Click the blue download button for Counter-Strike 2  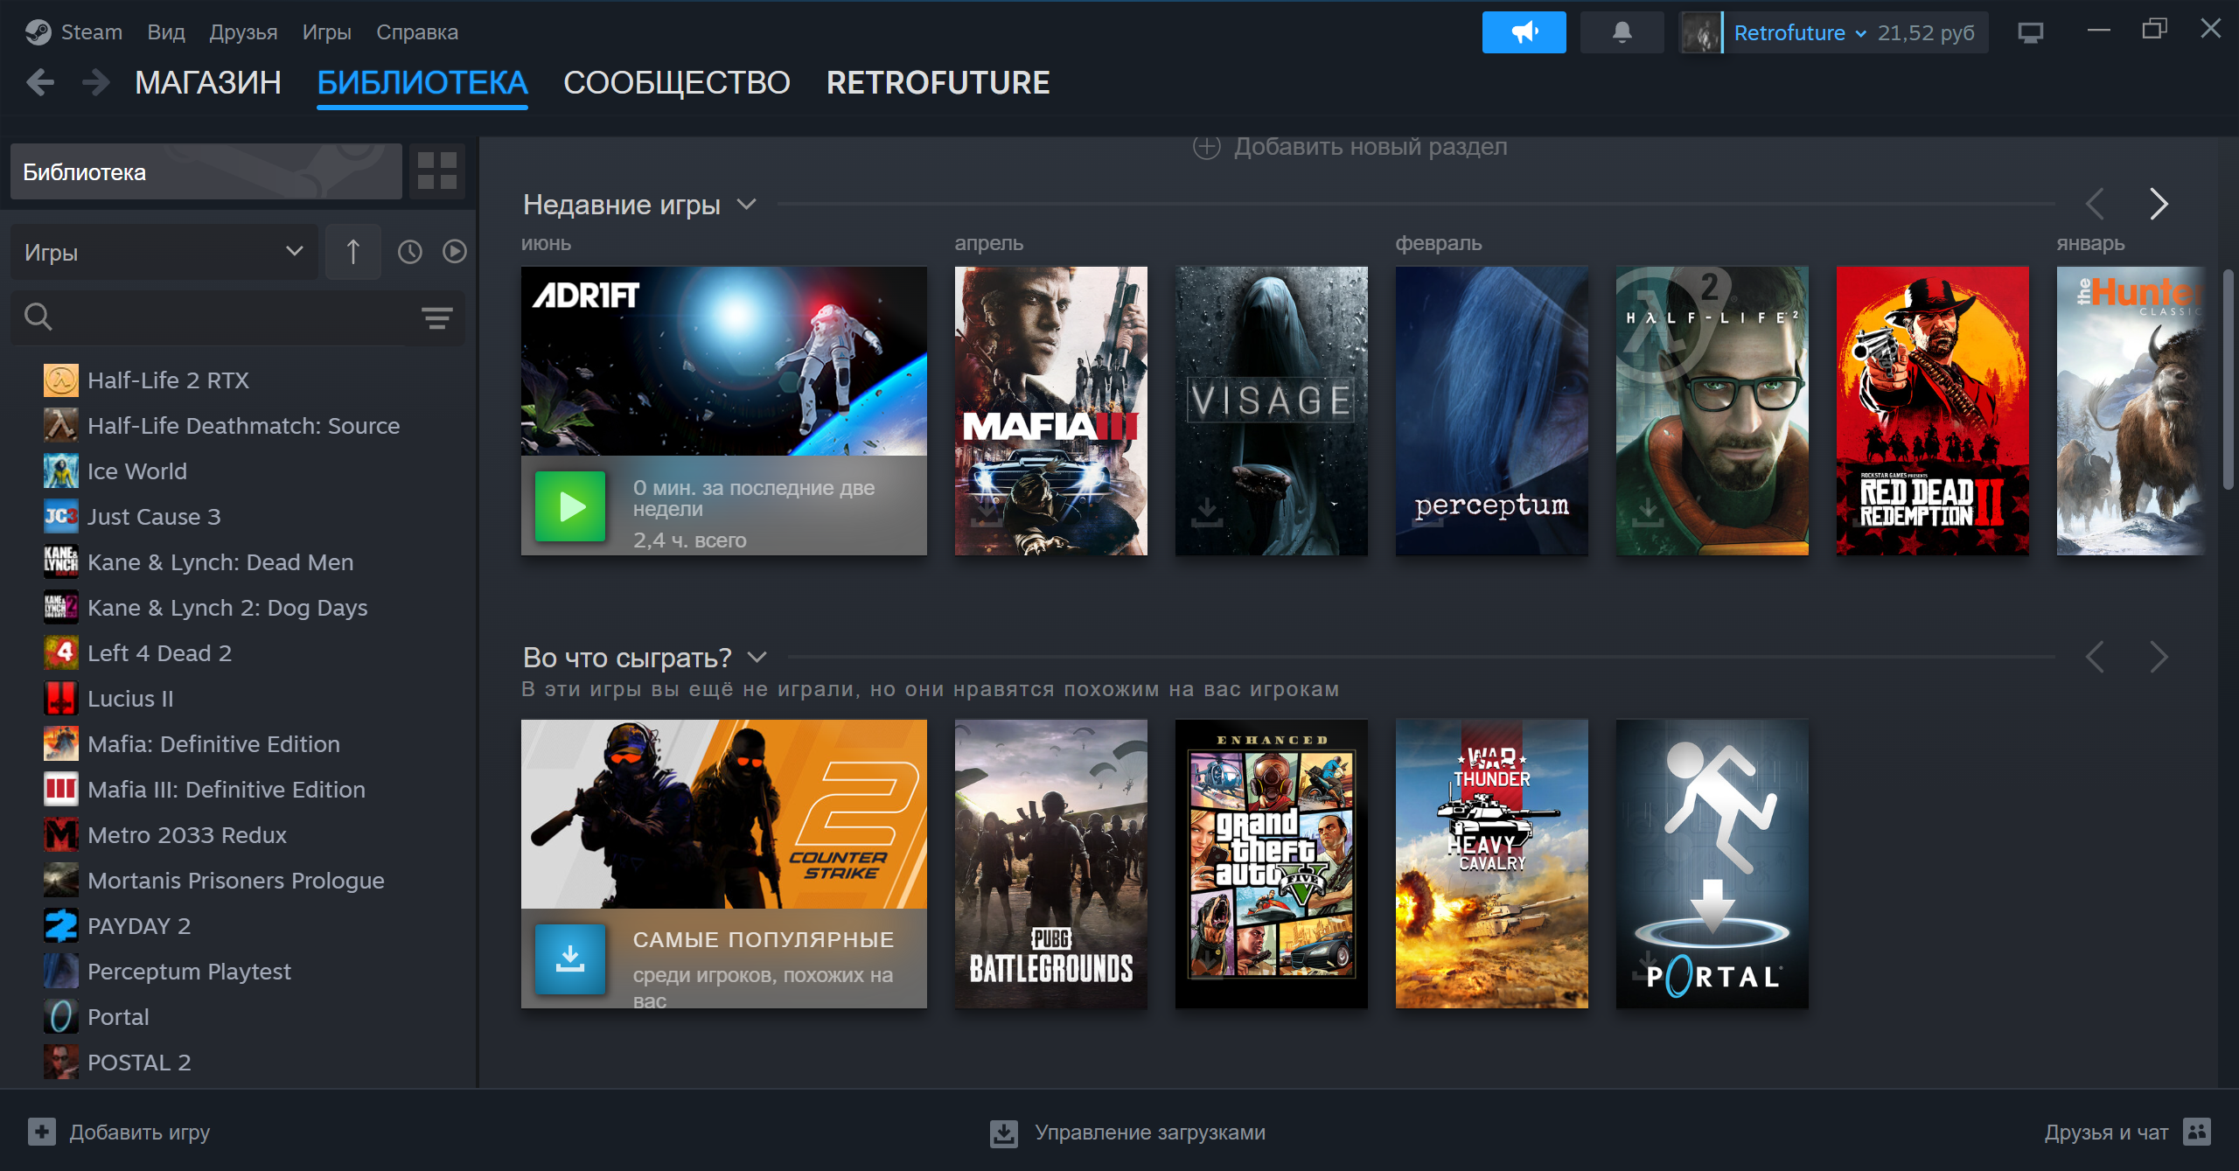click(570, 958)
